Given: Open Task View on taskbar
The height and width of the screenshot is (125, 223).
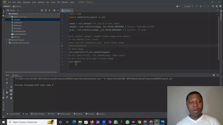Looking at the screenshot, I should click(x=67, y=122).
